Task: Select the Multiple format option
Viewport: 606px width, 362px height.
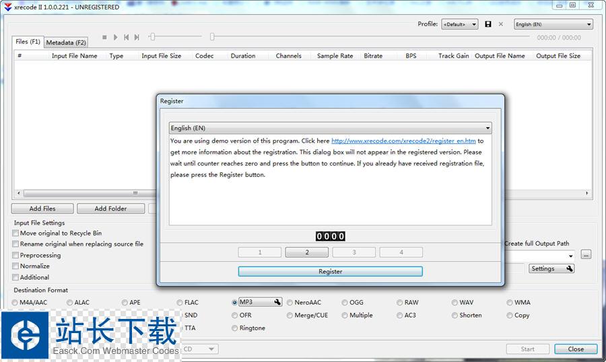Action: pyautogui.click(x=345, y=316)
